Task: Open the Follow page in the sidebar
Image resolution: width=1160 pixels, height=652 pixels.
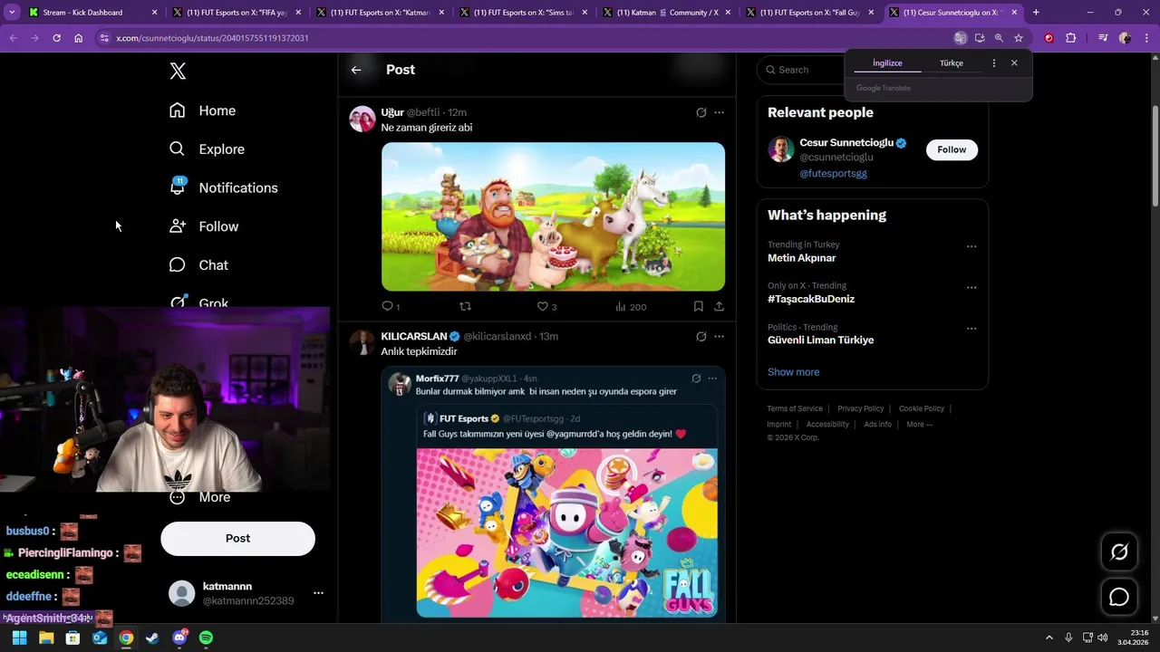Action: (x=203, y=226)
